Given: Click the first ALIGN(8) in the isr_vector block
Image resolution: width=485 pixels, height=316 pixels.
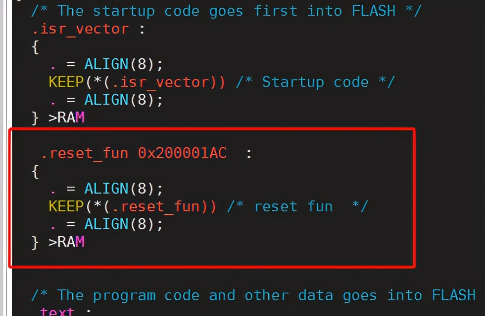Looking at the screenshot, I should [x=123, y=64].
